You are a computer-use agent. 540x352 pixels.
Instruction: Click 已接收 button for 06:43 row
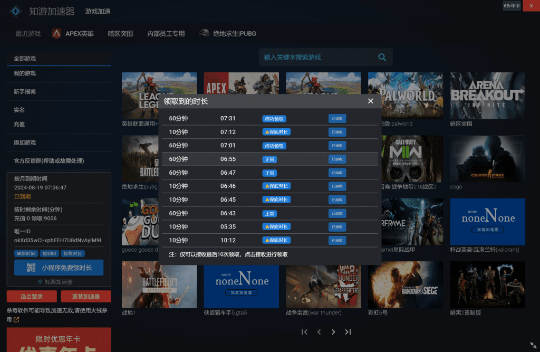337,213
